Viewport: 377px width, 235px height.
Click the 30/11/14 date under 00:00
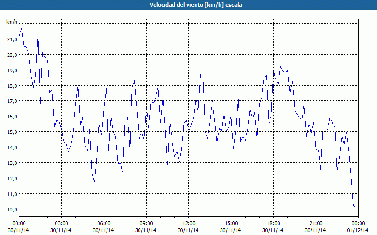click(x=18, y=230)
